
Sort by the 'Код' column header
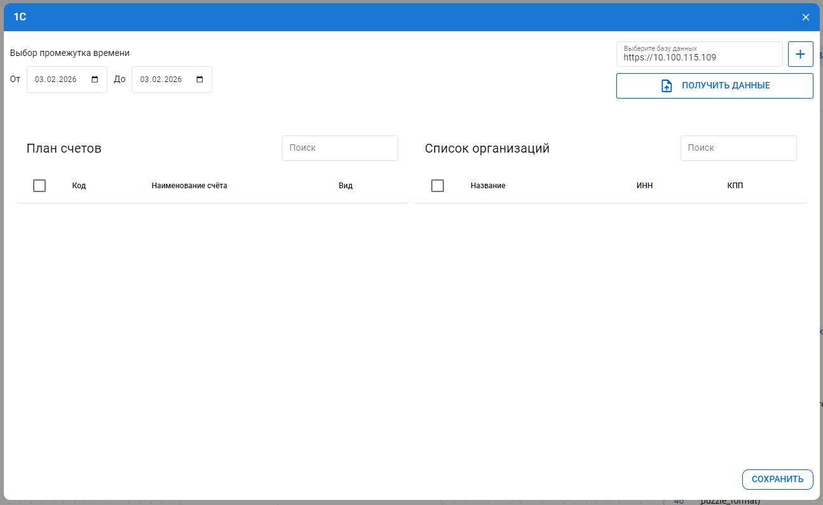pos(79,186)
